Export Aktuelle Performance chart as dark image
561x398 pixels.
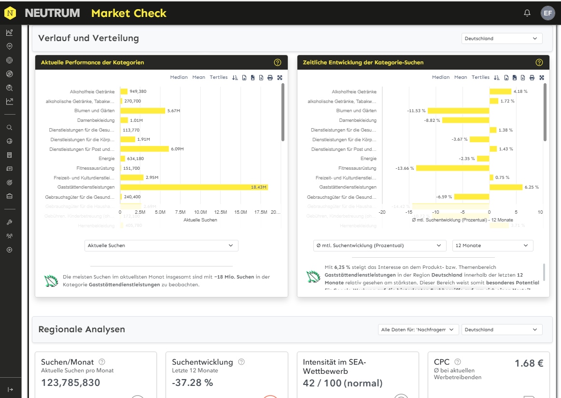pos(252,77)
